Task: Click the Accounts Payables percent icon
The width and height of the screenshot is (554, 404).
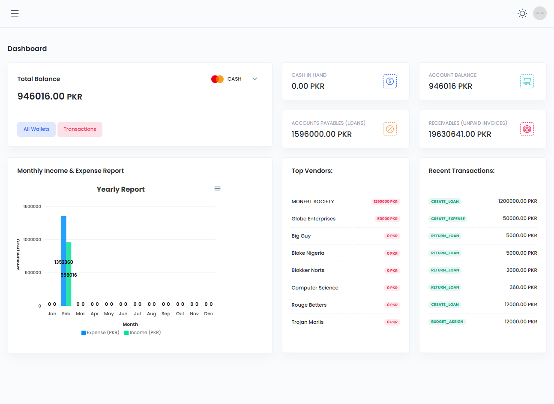Action: [x=390, y=129]
